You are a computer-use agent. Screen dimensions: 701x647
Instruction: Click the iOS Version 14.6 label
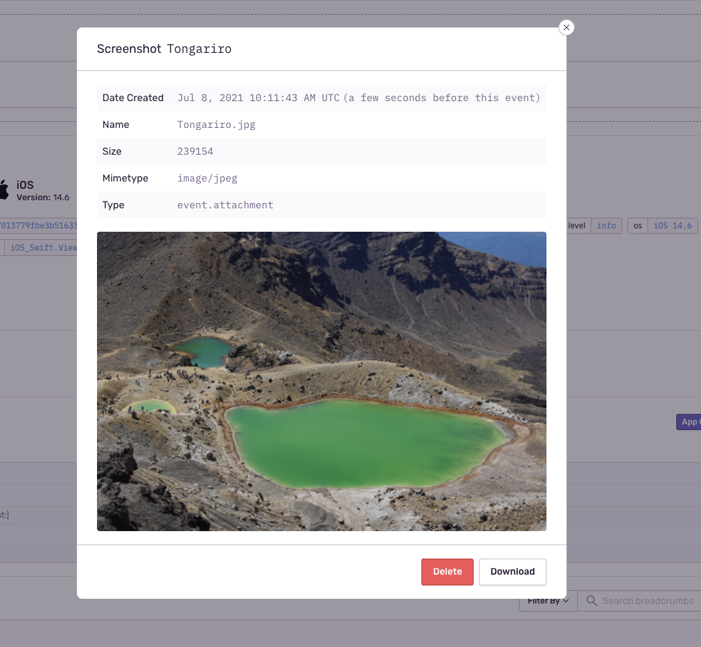[x=43, y=198]
